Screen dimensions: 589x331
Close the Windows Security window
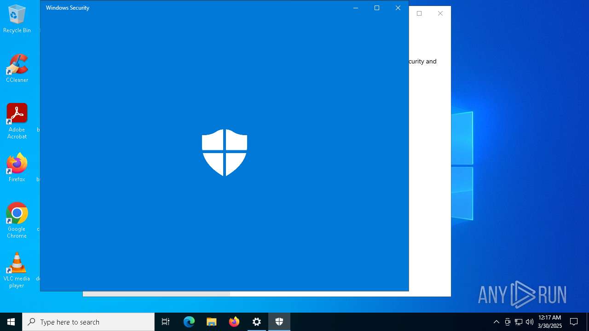tap(398, 8)
